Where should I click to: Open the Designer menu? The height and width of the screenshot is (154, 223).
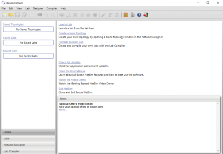[x=38, y=8]
